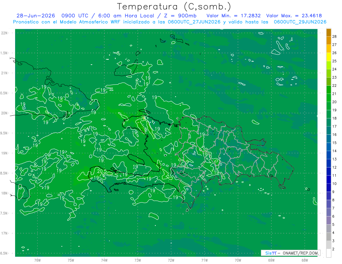Click the '72W' longitude axis label
The width and height of the screenshot is (342, 264).
171,260
